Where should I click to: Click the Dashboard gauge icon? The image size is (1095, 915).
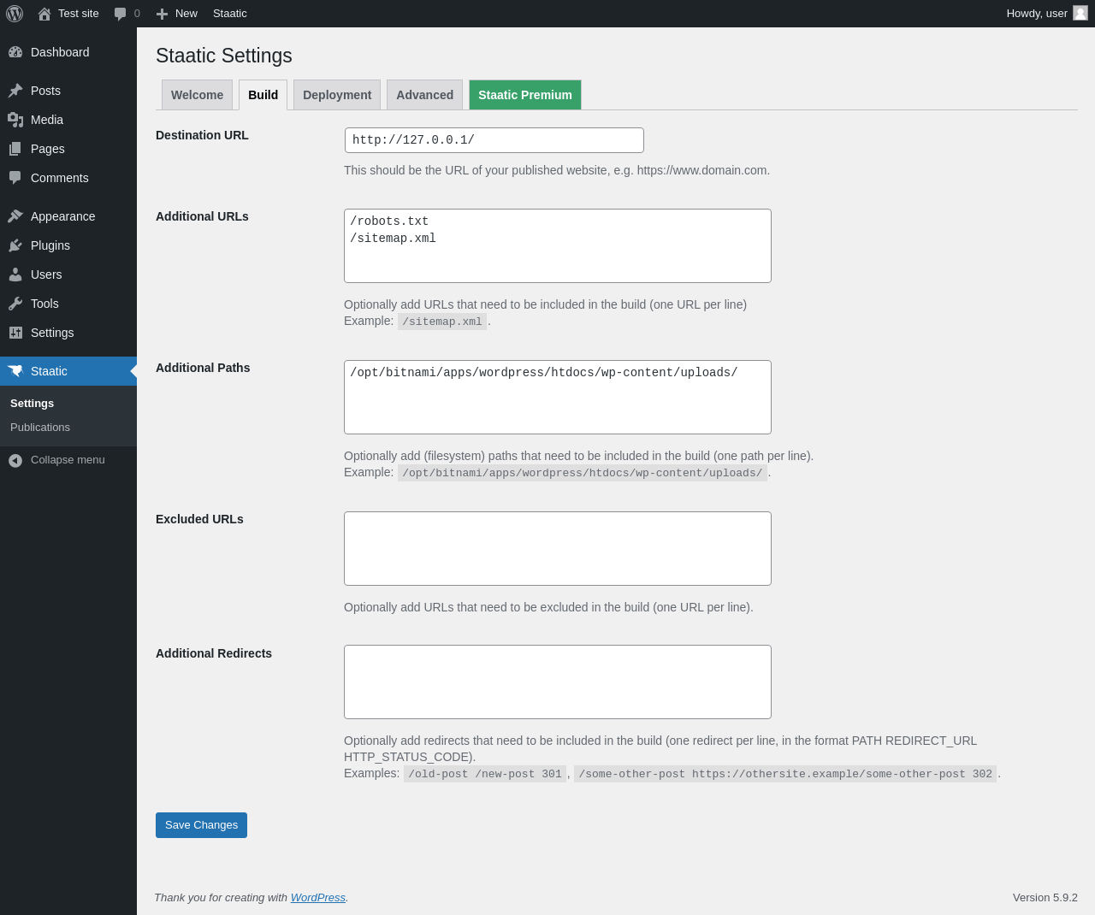tap(15, 52)
